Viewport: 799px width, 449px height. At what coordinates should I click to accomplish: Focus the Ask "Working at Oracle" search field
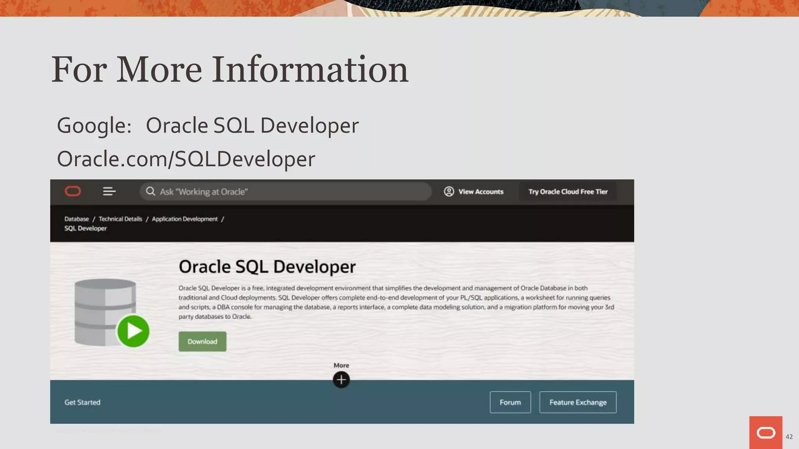click(x=286, y=191)
